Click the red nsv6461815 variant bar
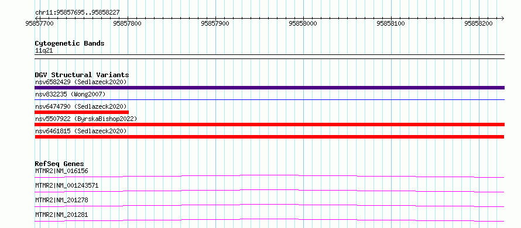 pyautogui.click(x=269, y=137)
